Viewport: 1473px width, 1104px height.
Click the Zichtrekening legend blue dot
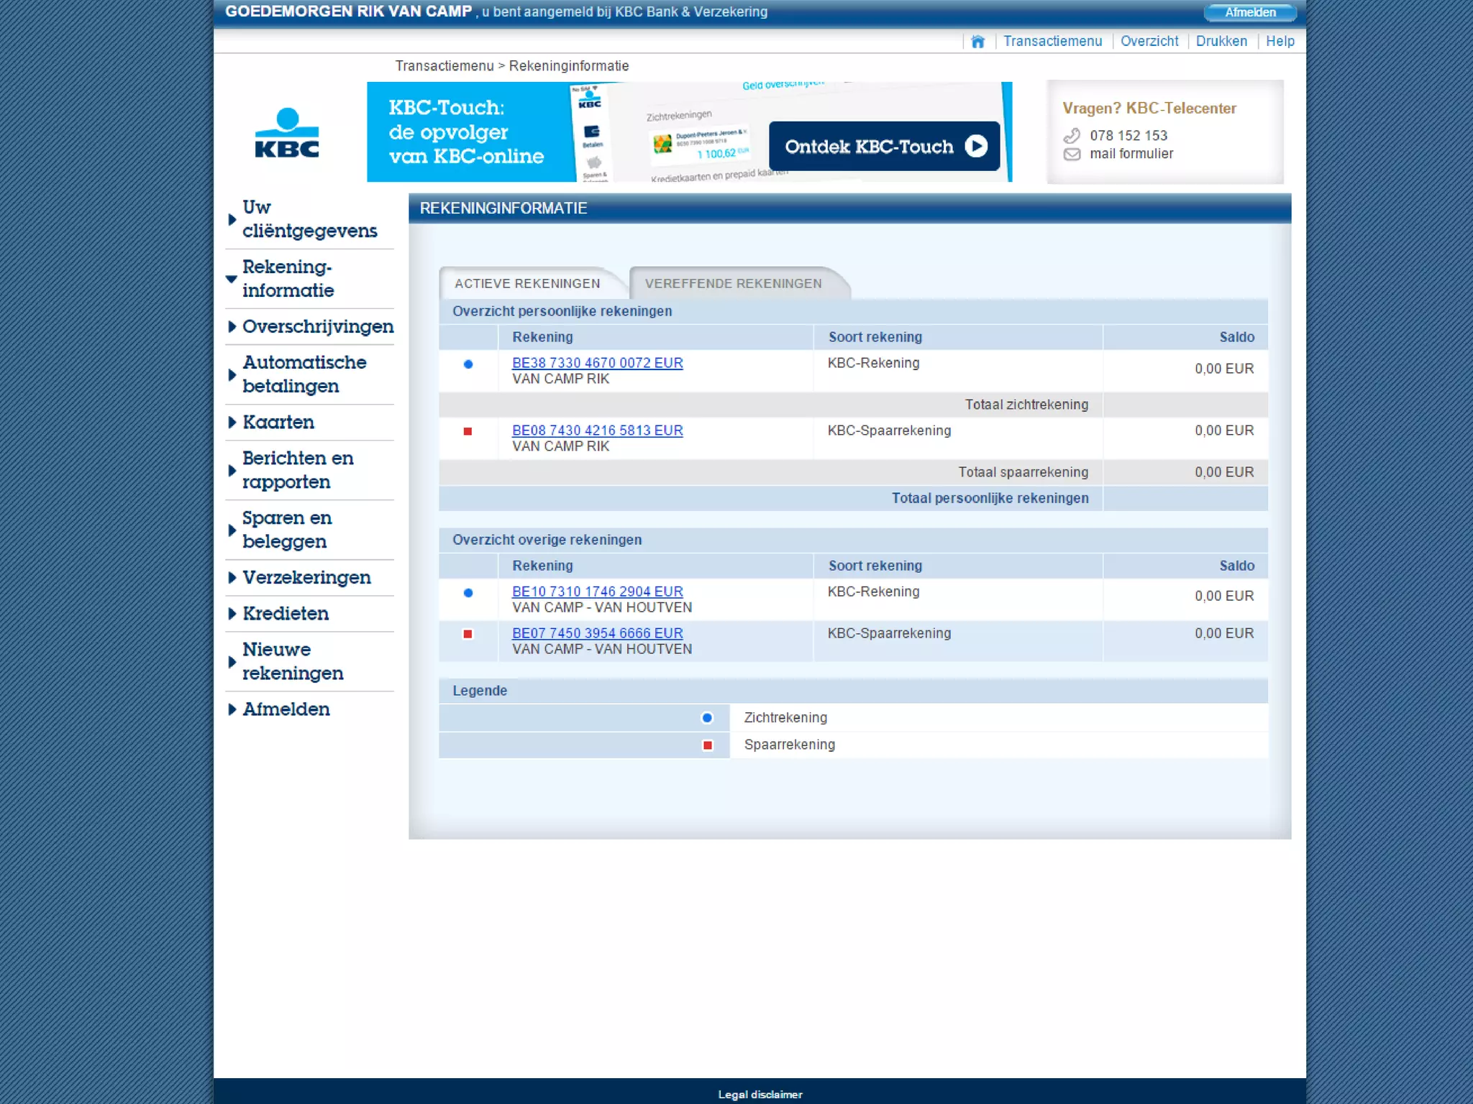coord(707,717)
